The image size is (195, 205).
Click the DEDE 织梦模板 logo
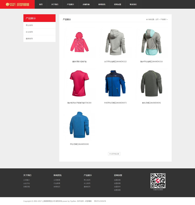coord(17,4)
